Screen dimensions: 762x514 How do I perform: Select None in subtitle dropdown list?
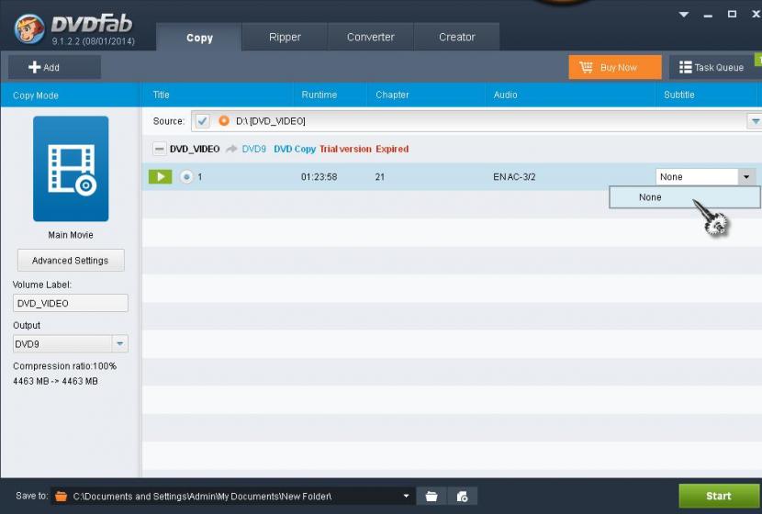point(685,197)
